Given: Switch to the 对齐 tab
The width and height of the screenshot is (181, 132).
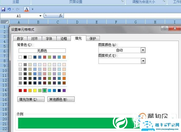Looking at the screenshot, I should 34,39.
